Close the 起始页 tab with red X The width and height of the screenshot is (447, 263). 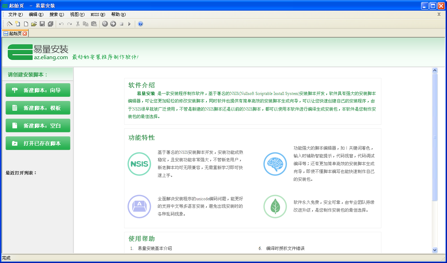[25, 33]
